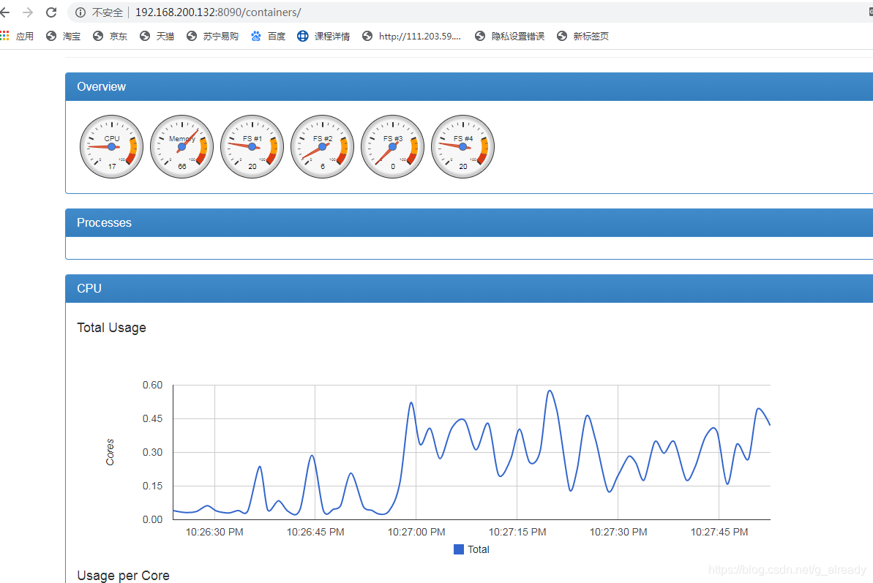Open the 苏宁易购 bookmark
The image size is (873, 583).
click(212, 36)
